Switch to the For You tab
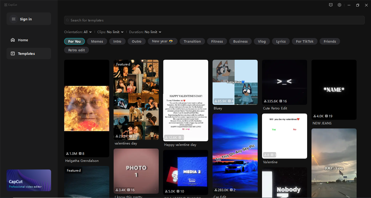This screenshot has height=198, width=371. (74, 41)
